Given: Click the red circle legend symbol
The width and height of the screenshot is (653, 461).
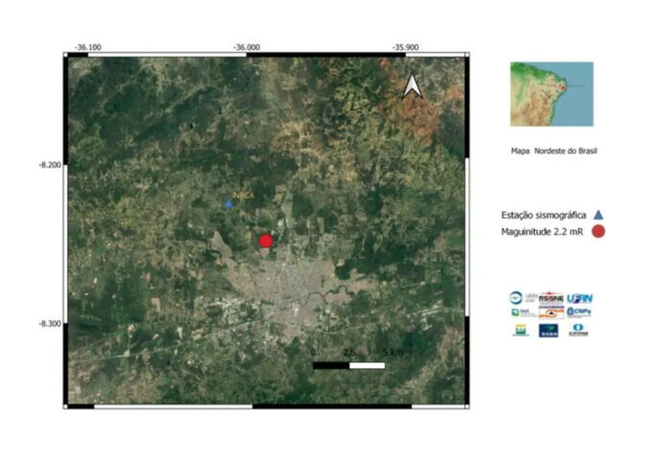Looking at the screenshot, I should point(599,231).
